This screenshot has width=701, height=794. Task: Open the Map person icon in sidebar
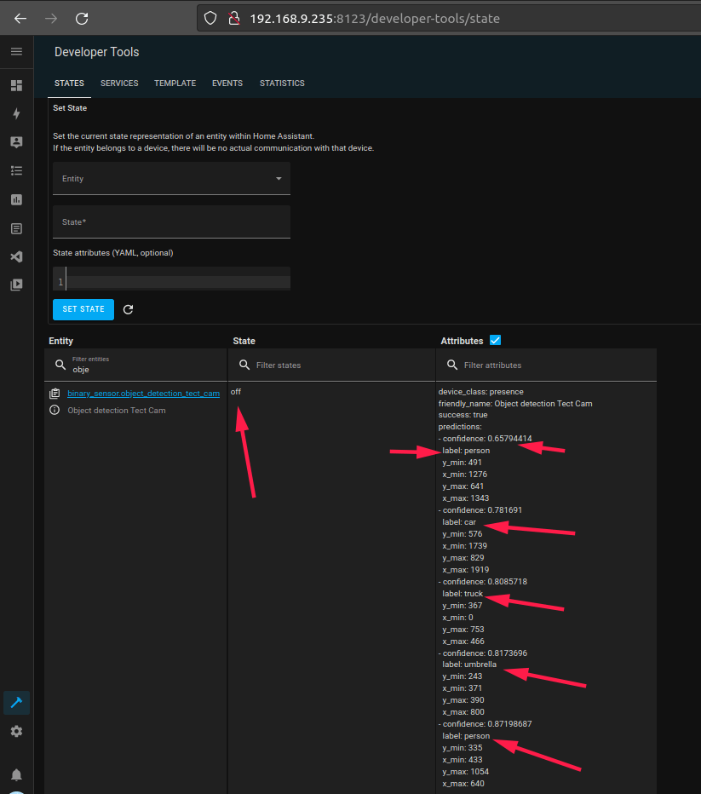[x=17, y=142]
